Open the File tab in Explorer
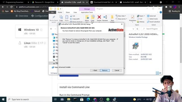Screen dimensions: 182x102 coord(52,12)
